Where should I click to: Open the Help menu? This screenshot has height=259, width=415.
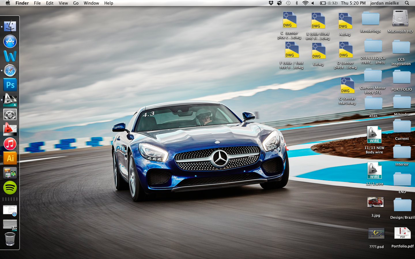pyautogui.click(x=109, y=3)
